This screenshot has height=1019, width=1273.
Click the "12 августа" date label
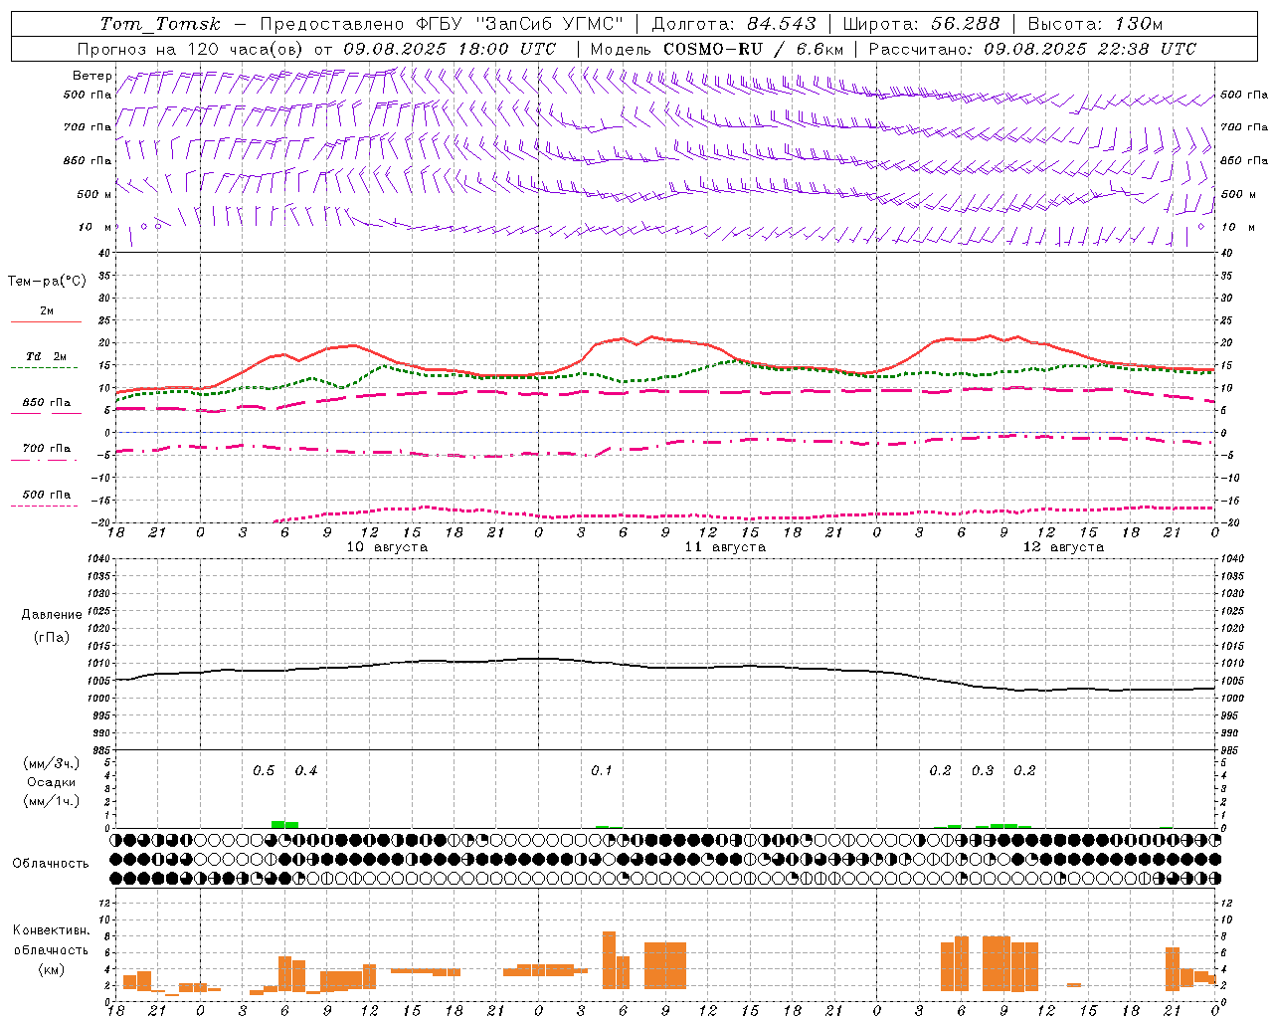tap(1063, 547)
